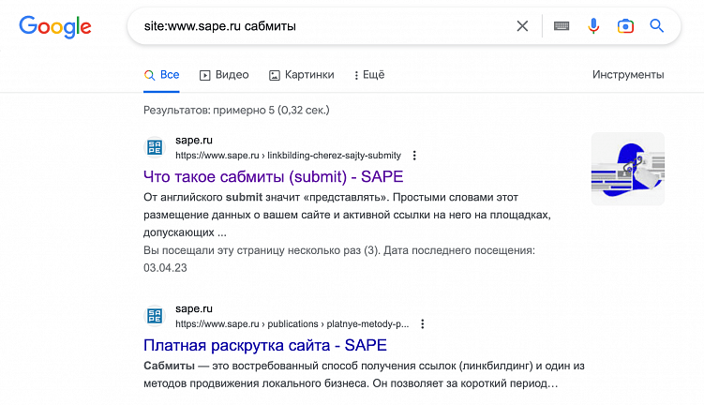Open search by image camera icon
Screen dimensions: 704x405
coord(625,26)
